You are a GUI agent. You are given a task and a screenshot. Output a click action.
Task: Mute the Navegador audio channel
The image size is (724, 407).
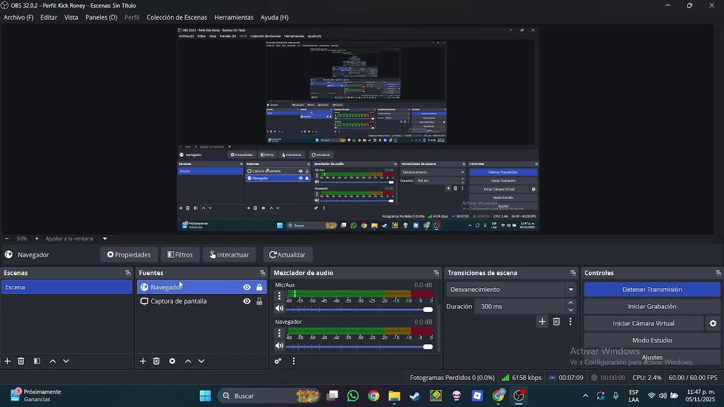pyautogui.click(x=279, y=346)
